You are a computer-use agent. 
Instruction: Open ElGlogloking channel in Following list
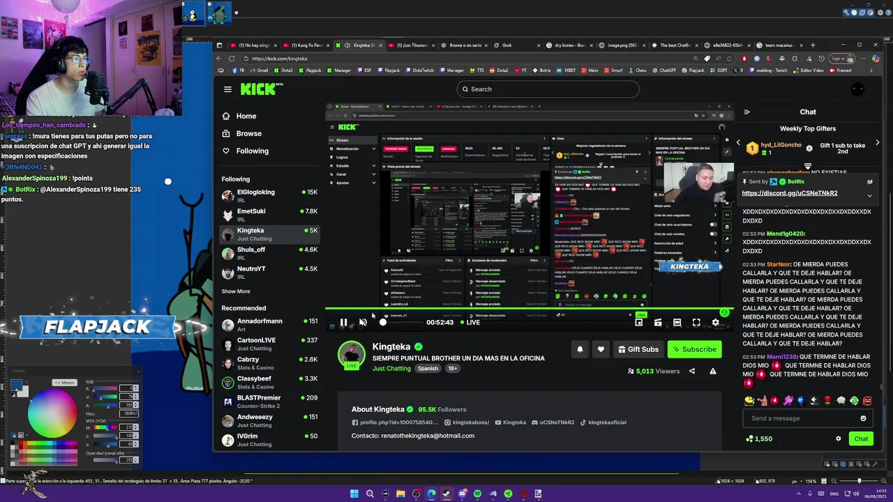click(269, 195)
